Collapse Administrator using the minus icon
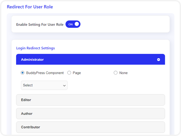This screenshot has width=181, height=136. click(x=158, y=60)
